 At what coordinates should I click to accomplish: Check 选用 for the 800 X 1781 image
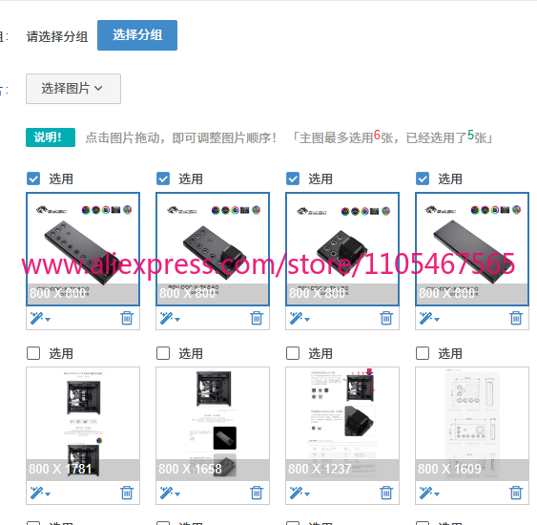[x=33, y=353]
